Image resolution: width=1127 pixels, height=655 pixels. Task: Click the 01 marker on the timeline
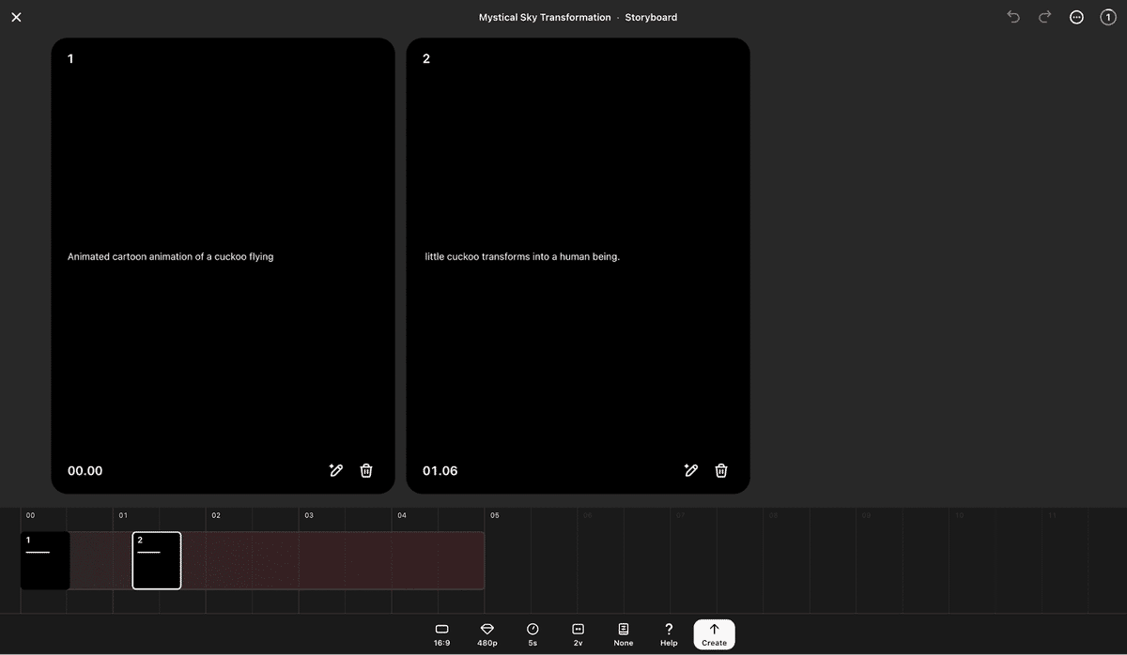click(x=123, y=515)
